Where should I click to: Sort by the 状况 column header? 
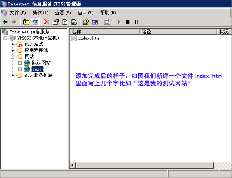pyautogui.click(x=224, y=31)
